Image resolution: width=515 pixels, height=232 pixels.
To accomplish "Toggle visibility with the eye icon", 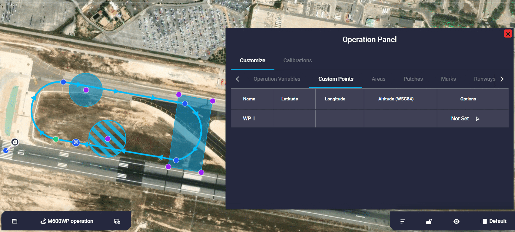I will pos(456,221).
